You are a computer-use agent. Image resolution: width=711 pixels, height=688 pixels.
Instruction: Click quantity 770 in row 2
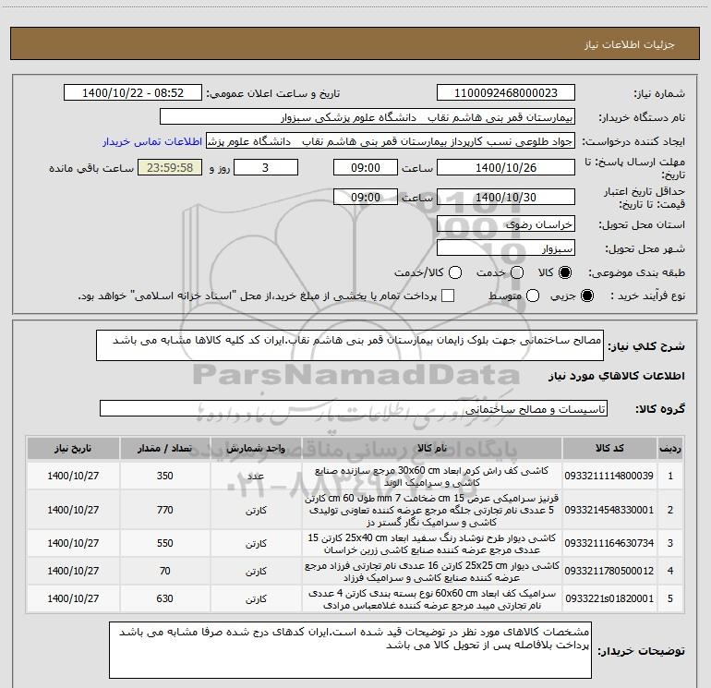click(x=165, y=510)
